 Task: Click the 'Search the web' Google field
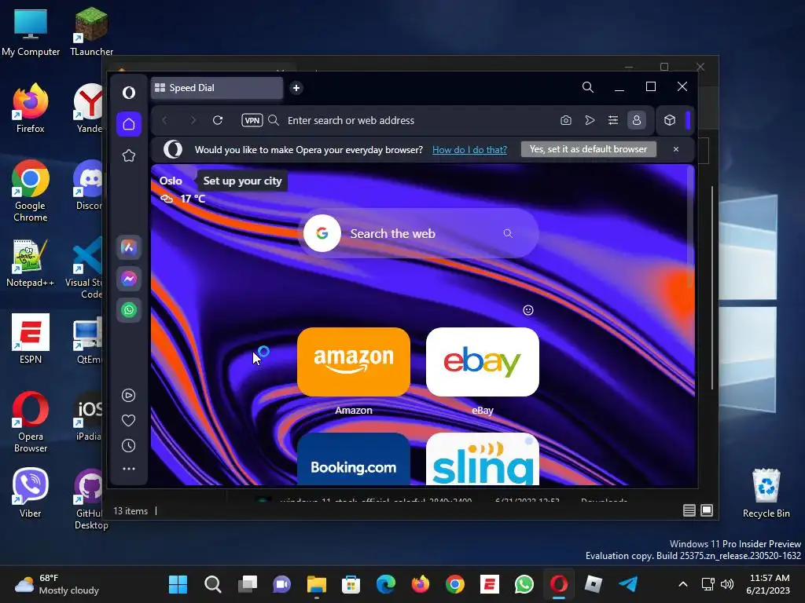pyautogui.click(x=418, y=234)
